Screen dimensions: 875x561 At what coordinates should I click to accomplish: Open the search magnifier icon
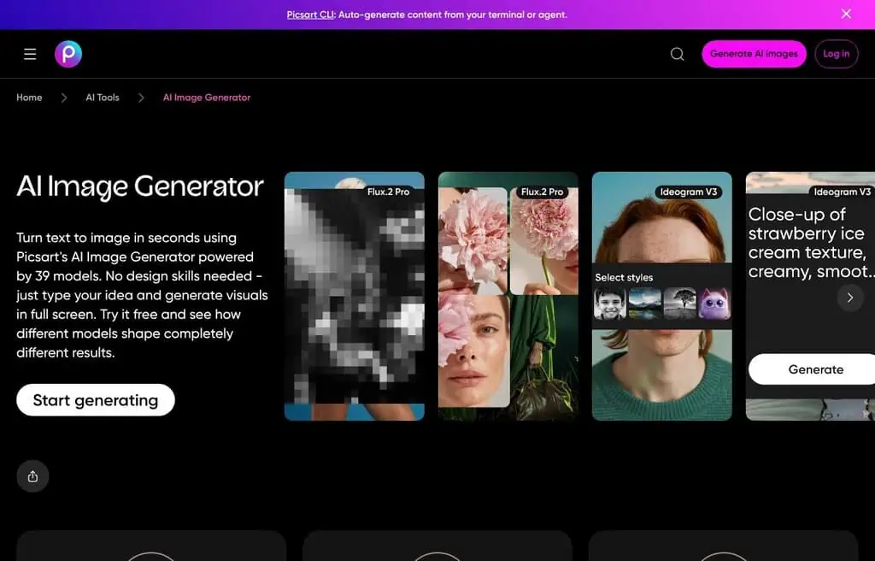point(677,54)
